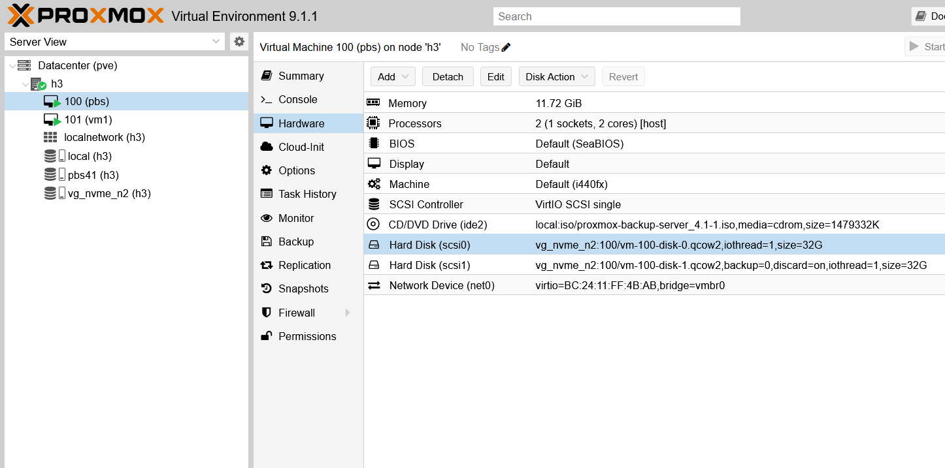
Task: Select the Hard Disk (scsi0) row
Action: click(654, 245)
